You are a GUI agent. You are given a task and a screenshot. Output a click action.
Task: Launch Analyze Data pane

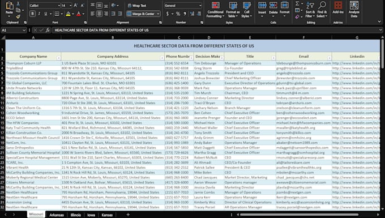(x=354, y=10)
